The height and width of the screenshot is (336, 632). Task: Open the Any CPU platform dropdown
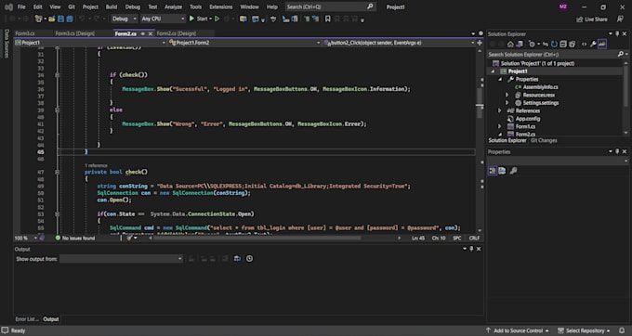(163, 19)
